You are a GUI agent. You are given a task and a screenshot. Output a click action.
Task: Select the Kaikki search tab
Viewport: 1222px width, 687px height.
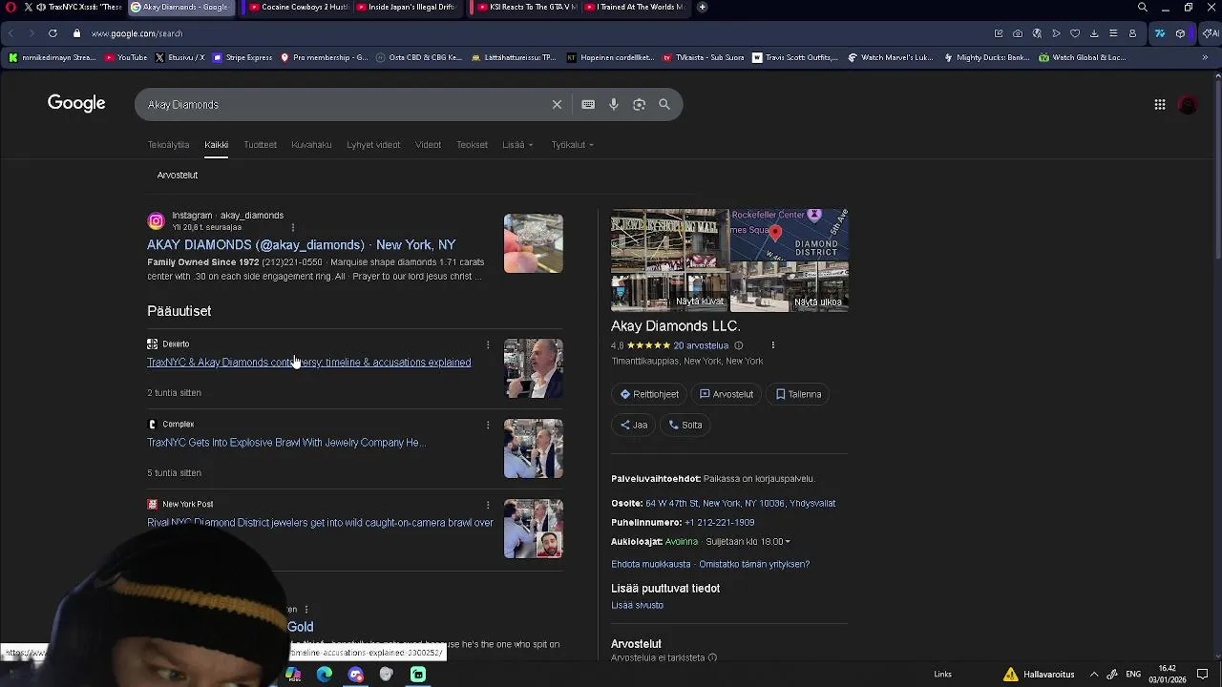(216, 145)
